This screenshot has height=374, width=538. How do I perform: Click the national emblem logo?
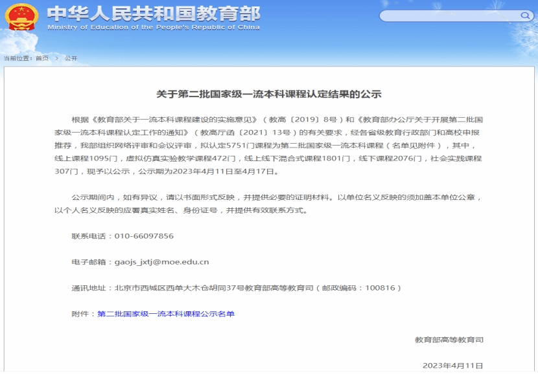21,17
